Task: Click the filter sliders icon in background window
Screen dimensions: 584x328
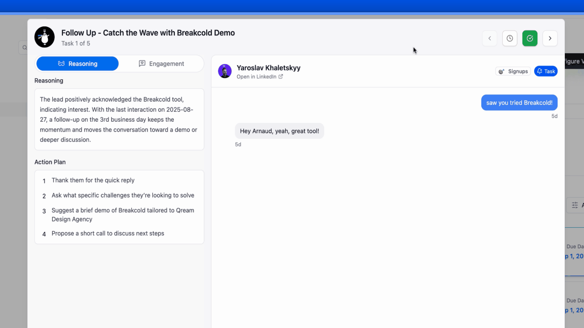Action: pos(575,205)
